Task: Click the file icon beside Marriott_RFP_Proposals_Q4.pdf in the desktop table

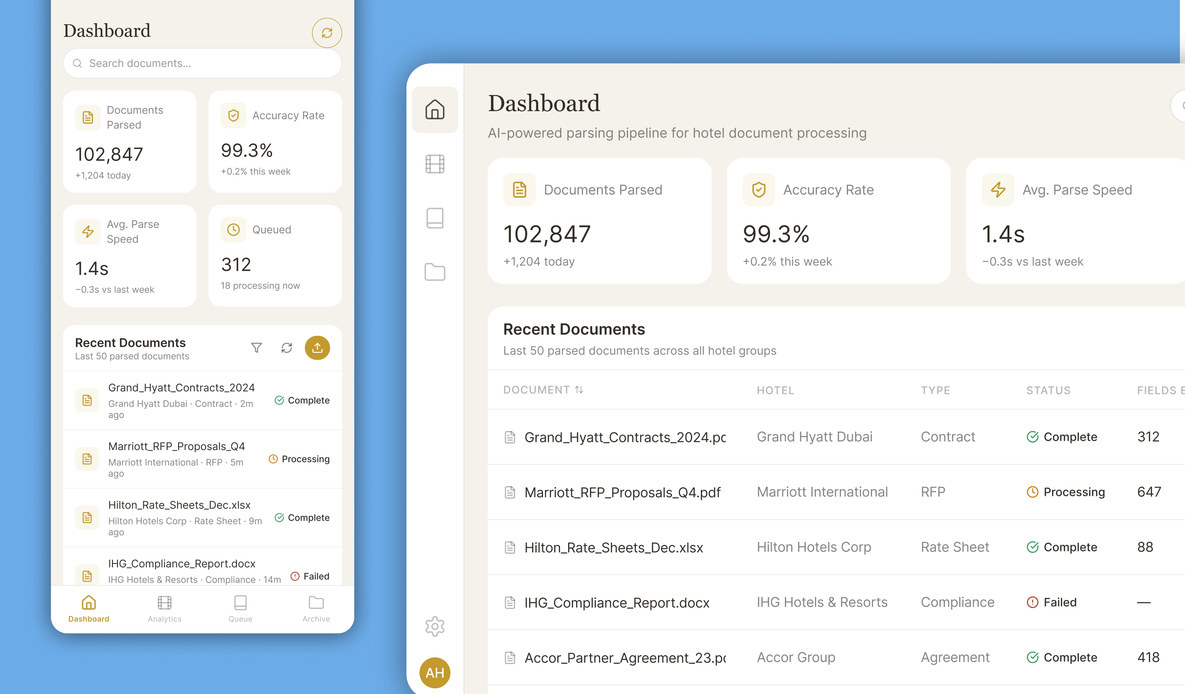Action: click(510, 492)
